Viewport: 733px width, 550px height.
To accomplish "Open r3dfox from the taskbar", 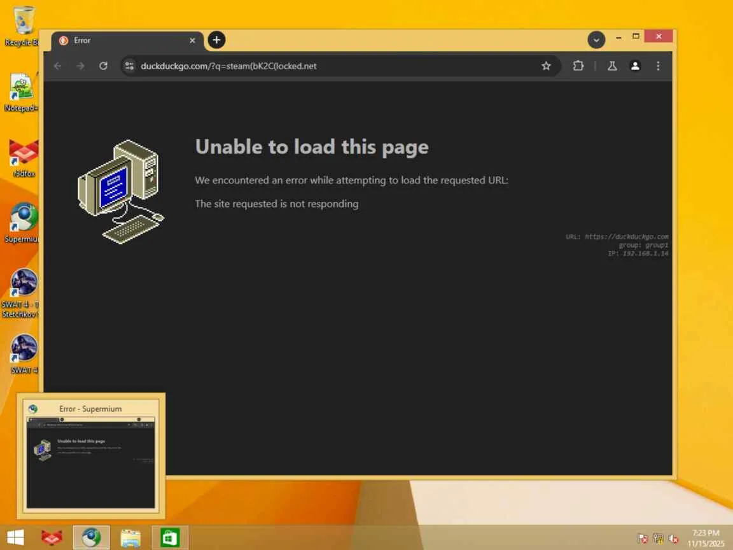I will click(x=52, y=537).
